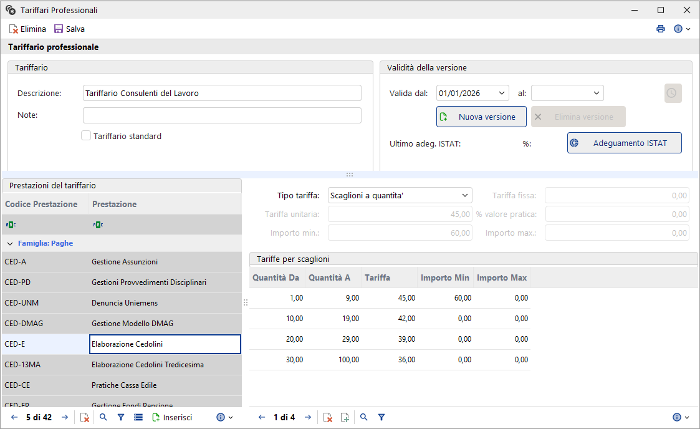Open the Valida dal date dropdown

(501, 94)
